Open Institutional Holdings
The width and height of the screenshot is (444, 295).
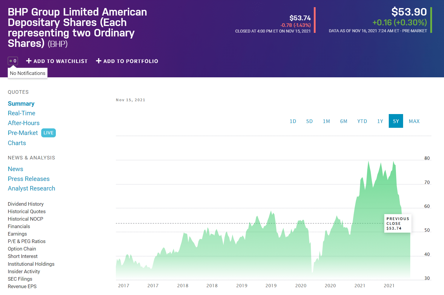(x=31, y=264)
